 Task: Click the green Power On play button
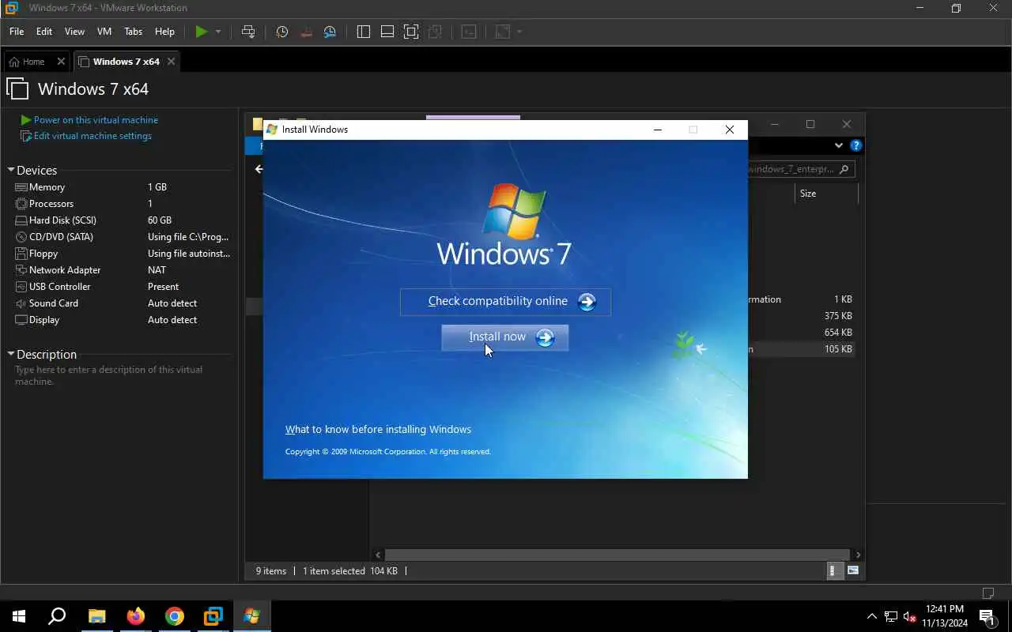(202, 32)
